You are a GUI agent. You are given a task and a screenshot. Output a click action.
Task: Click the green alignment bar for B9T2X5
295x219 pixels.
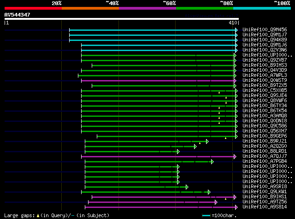(163, 86)
